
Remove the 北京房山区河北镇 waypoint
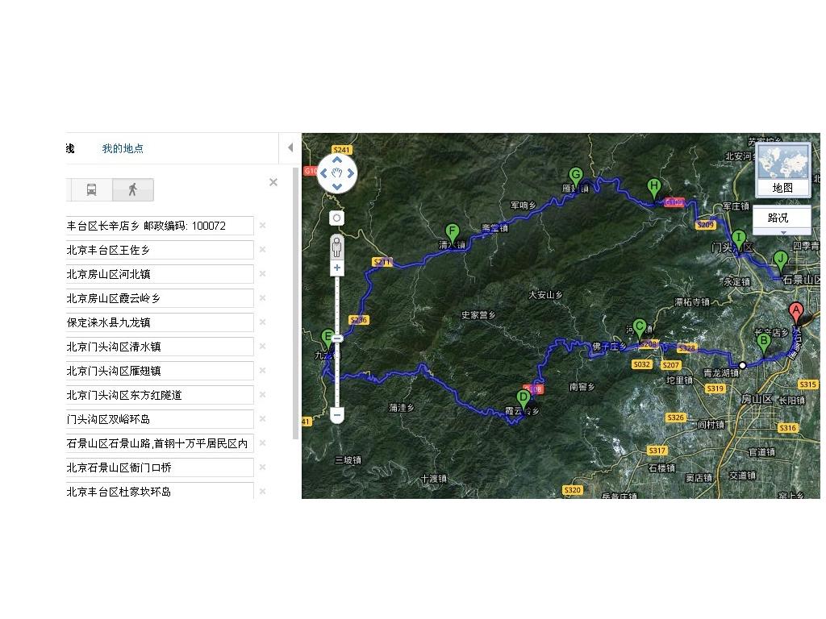point(262,274)
